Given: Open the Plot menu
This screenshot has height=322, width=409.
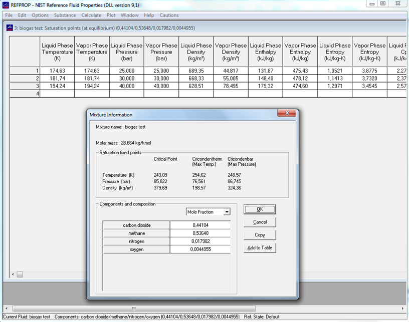Looking at the screenshot, I should click(x=110, y=15).
